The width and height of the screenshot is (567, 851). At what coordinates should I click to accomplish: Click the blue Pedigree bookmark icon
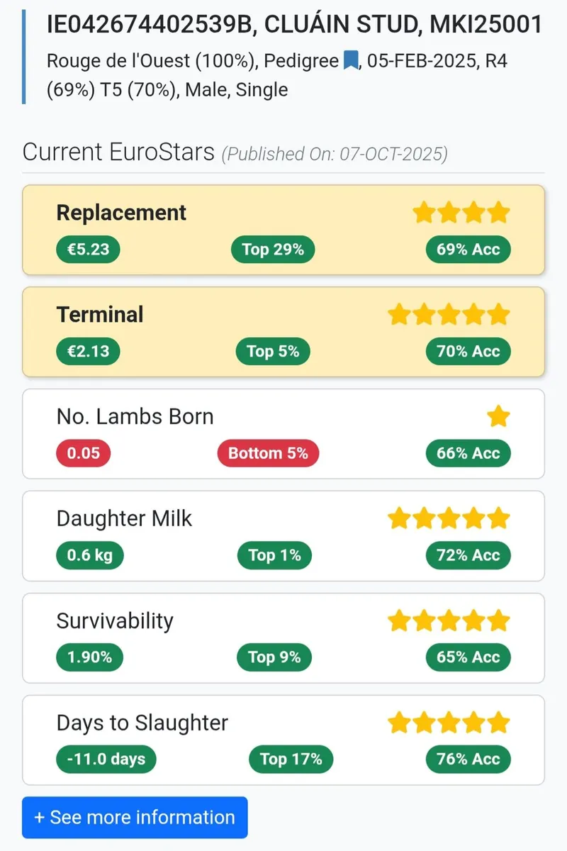[x=351, y=62]
